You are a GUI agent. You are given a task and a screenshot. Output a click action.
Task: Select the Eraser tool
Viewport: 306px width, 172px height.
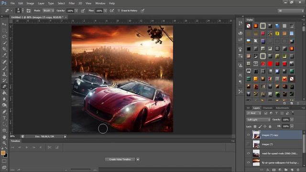coord(4,86)
